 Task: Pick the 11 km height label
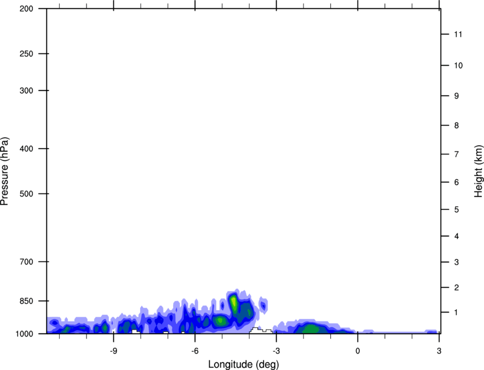click(458, 34)
